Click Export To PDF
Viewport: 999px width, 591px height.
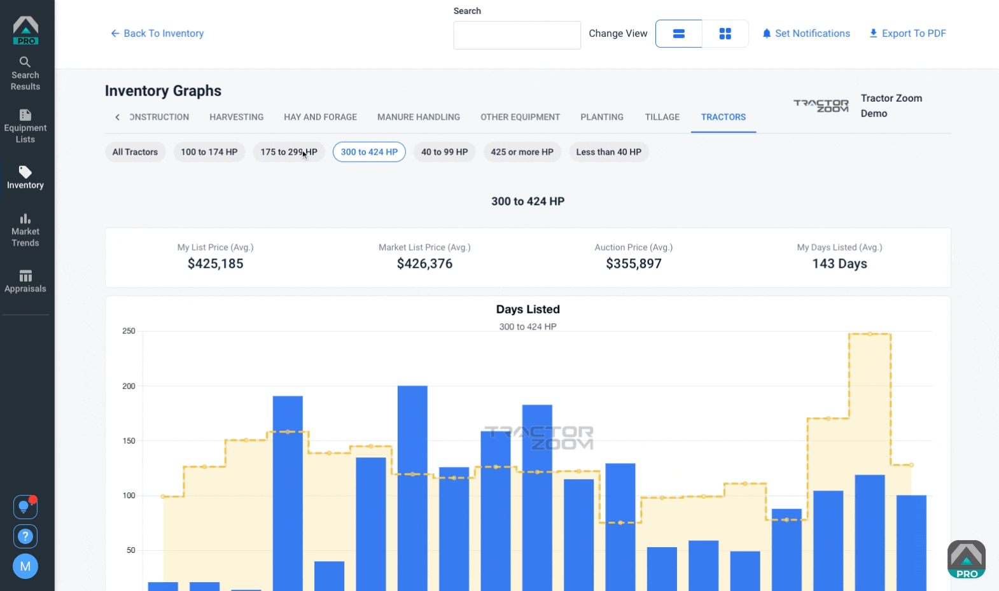pyautogui.click(x=907, y=34)
